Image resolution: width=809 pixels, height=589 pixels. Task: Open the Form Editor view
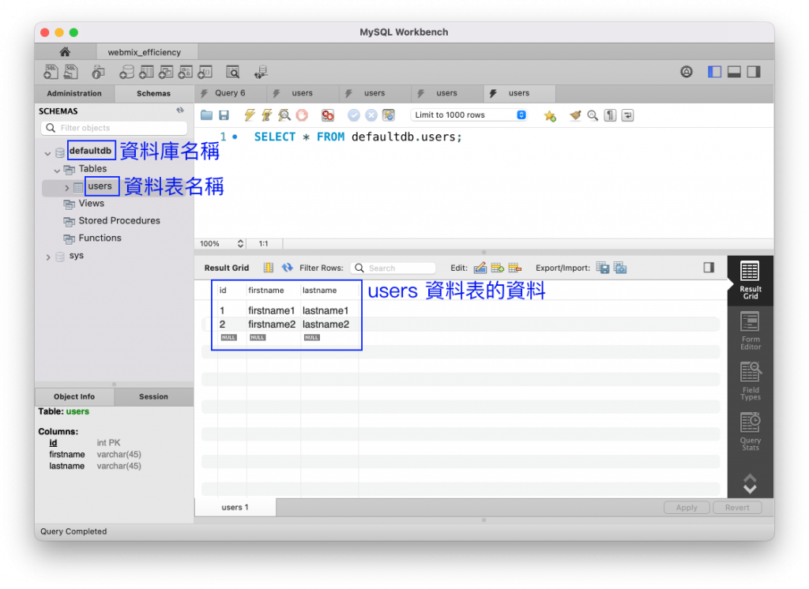click(751, 331)
